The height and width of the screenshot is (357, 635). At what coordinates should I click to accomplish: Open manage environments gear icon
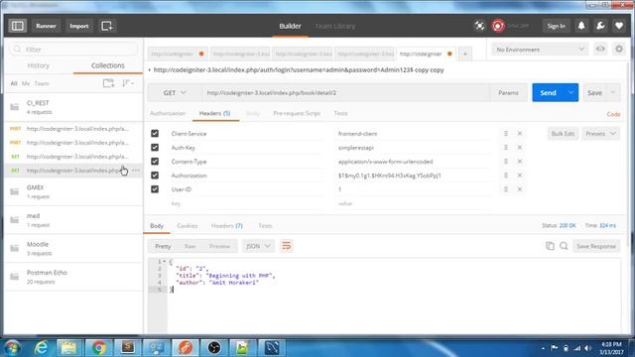coord(619,50)
